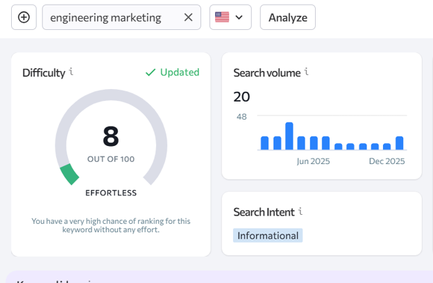Click the Informational intent tag
The width and height of the screenshot is (433, 283).
268,236
